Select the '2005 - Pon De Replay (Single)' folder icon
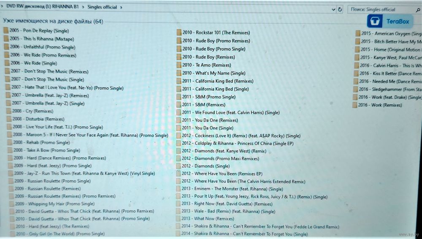The height and width of the screenshot is (239, 422). (x=6, y=30)
